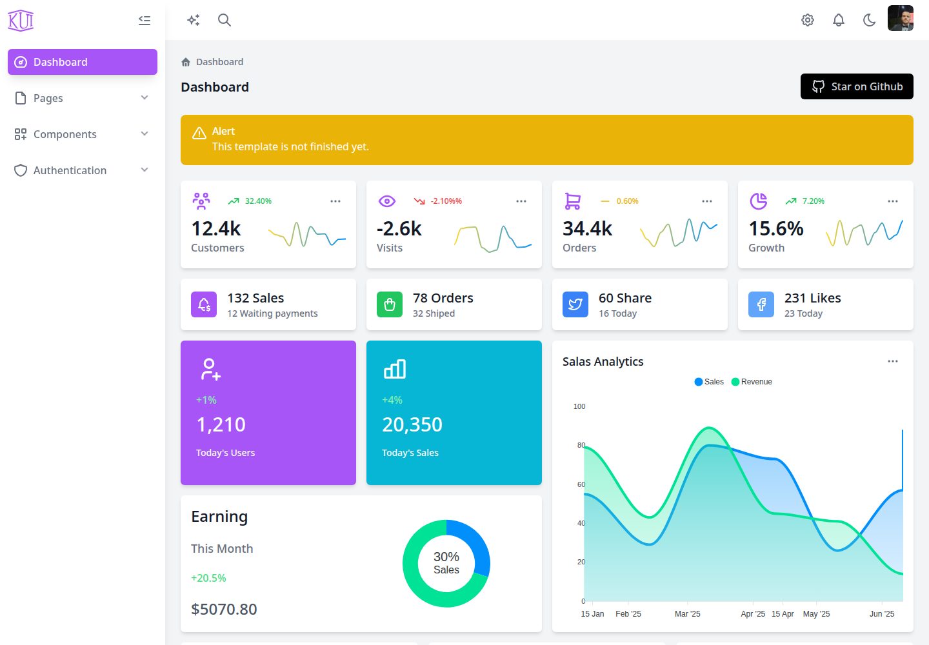Viewport: 929px width, 645px height.
Task: Open the AI sparkles icon in header
Action: click(x=193, y=20)
